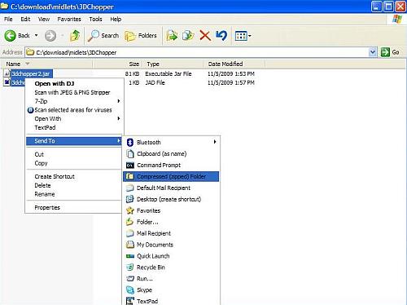This screenshot has width=407, height=305.
Task: Expand the Bluetooth submenu arrow
Action: click(215, 142)
